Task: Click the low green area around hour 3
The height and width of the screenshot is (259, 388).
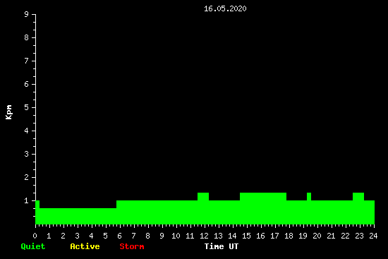Action: [78, 216]
